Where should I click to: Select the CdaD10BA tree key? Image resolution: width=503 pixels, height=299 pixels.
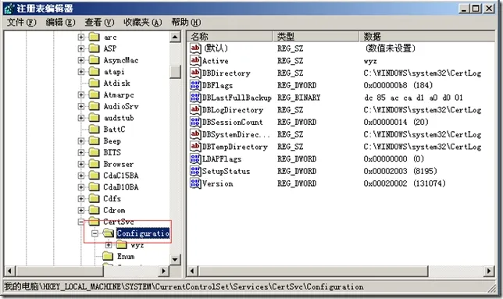120,187
